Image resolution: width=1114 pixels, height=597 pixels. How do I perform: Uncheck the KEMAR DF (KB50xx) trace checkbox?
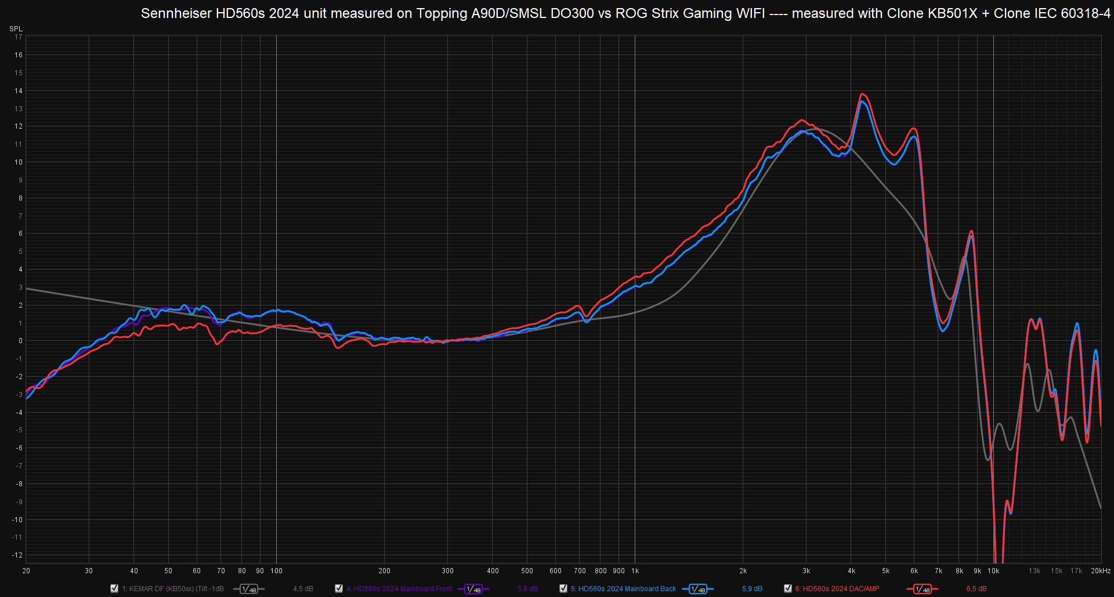click(114, 588)
